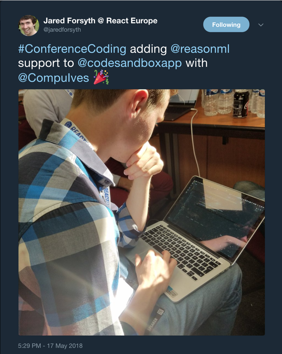
Task: Select the @jaredforsyth handle
Action: (62, 30)
